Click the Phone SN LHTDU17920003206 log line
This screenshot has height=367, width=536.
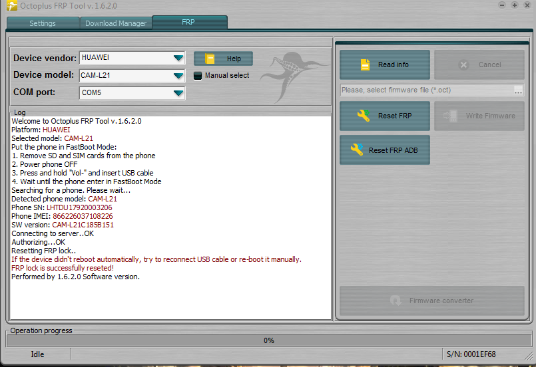click(62, 207)
